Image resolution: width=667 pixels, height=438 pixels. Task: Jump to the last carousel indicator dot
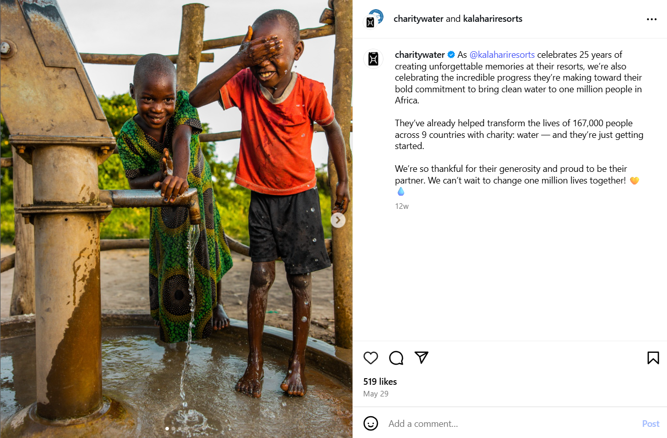186,429
